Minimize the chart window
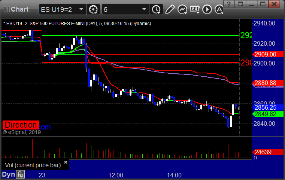This screenshot has width=285, height=180. point(251,4)
